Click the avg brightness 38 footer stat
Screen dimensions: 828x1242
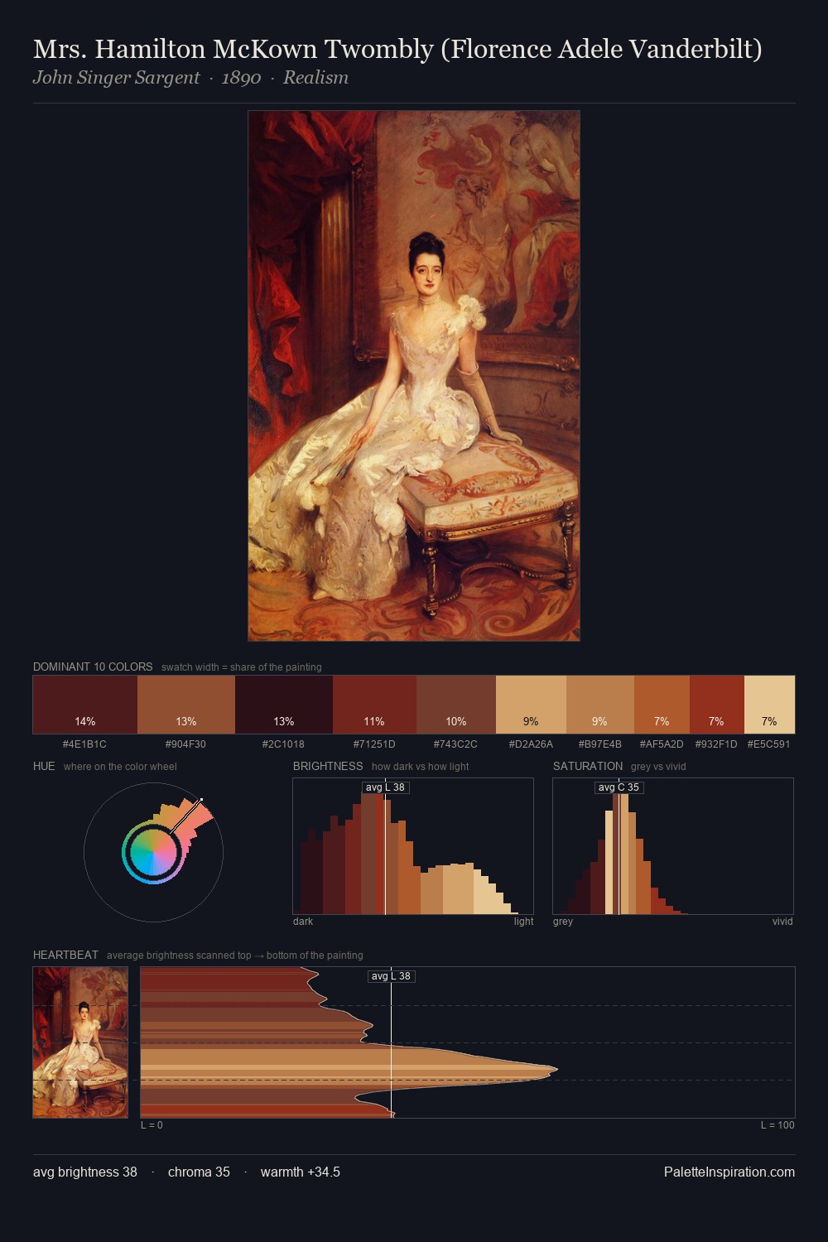click(85, 1172)
